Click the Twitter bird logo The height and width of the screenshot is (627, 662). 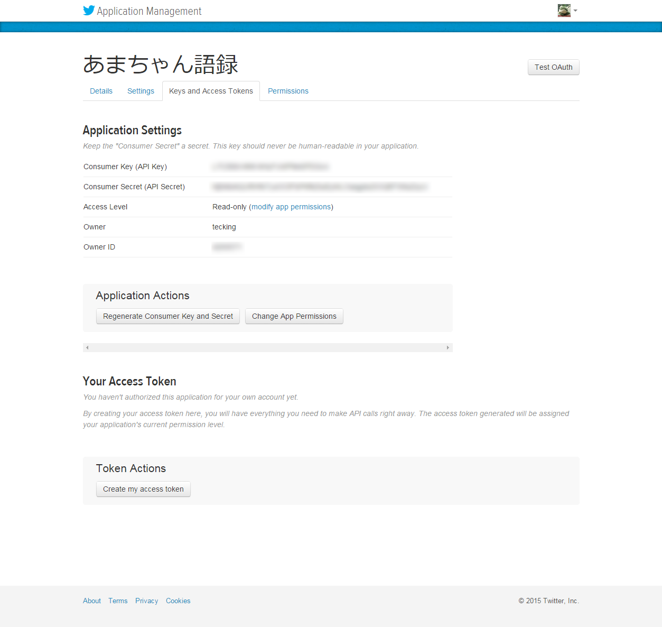(x=89, y=11)
